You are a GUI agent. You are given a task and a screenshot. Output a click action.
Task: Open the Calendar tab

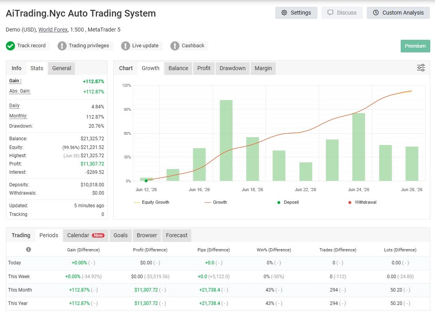[x=86, y=235]
